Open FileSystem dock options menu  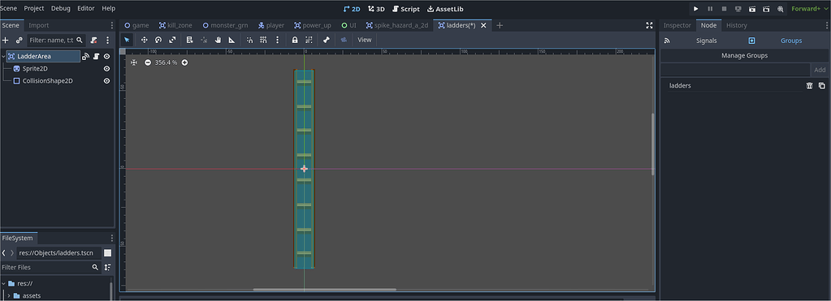tap(111, 238)
